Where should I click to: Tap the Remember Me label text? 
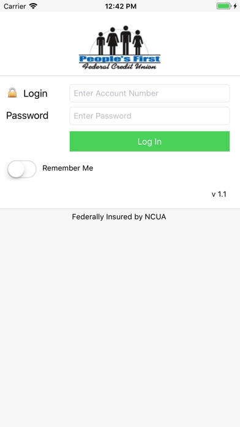click(68, 168)
